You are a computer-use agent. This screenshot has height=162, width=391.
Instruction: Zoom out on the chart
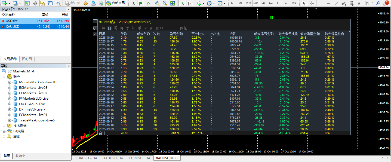[165, 3]
